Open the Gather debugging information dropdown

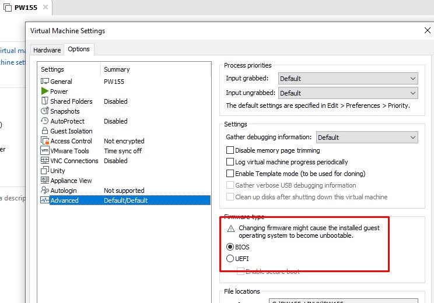coord(367,138)
